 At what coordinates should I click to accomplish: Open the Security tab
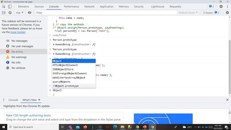point(139,6)
